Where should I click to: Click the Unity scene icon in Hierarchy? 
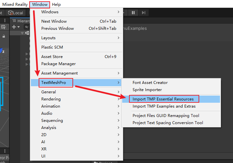point(27,33)
